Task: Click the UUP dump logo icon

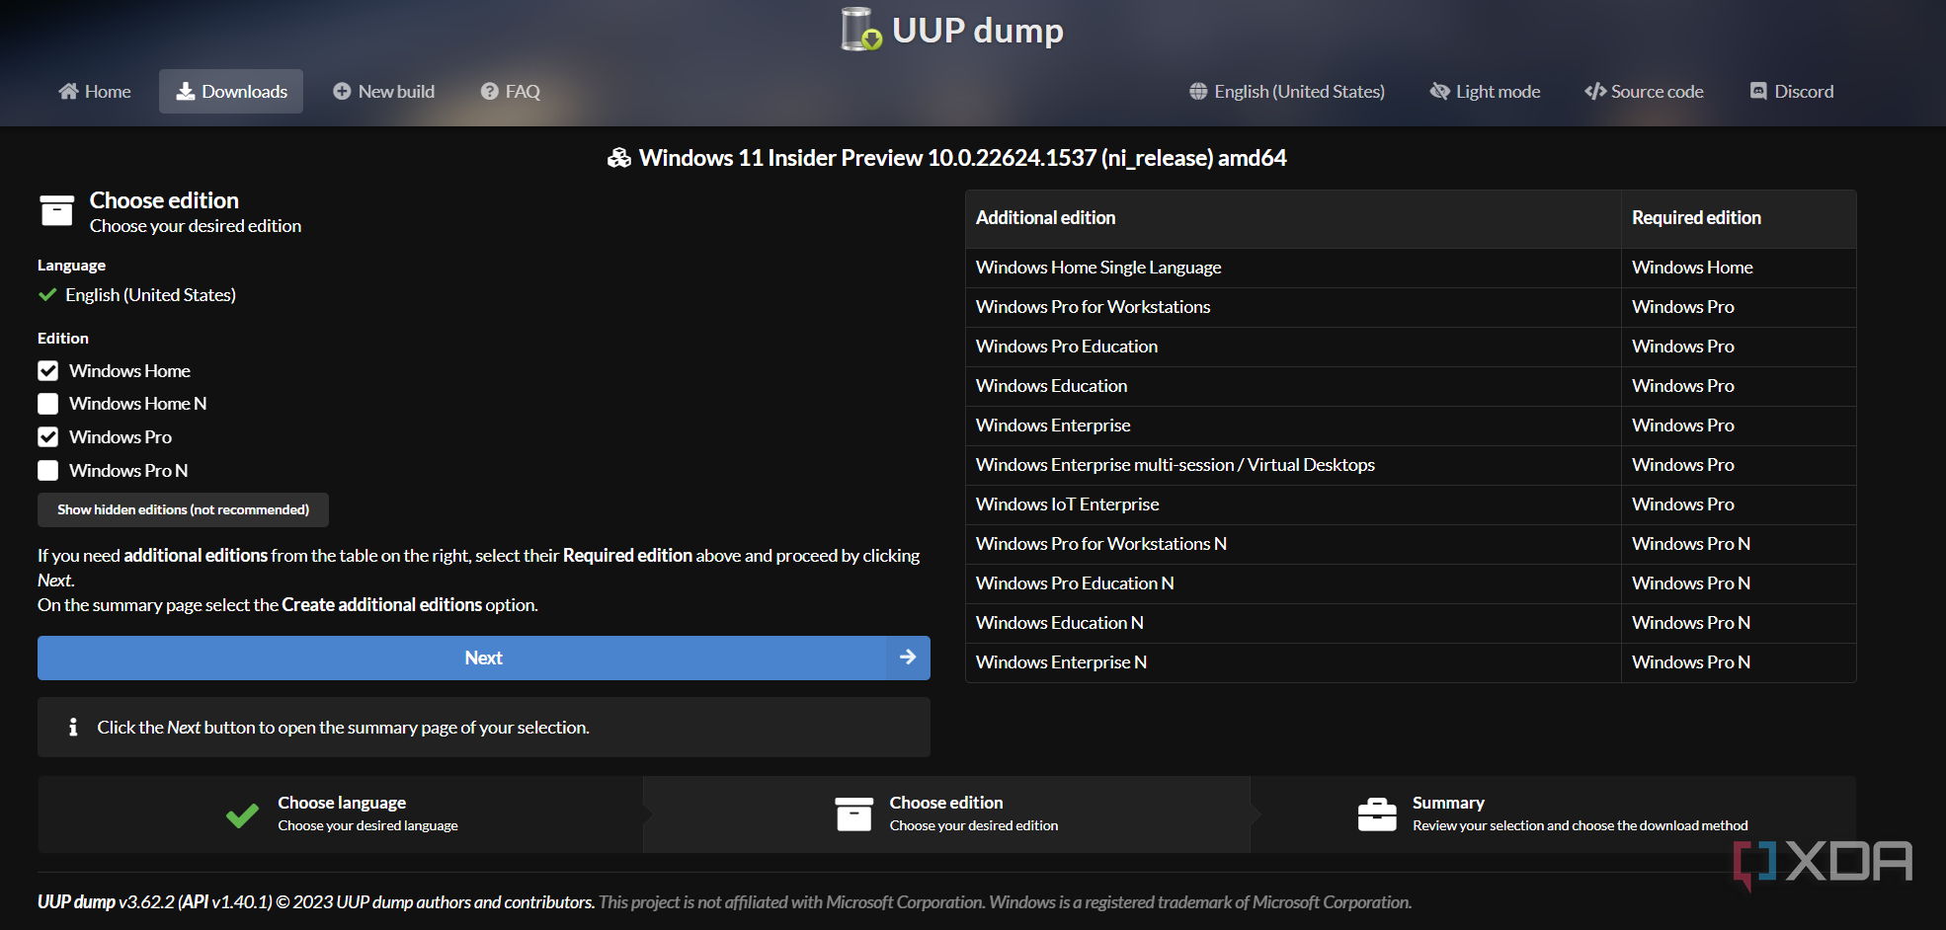Action: 861,29
